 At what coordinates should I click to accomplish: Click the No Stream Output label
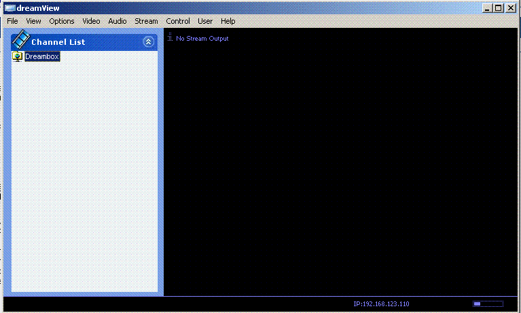pos(202,39)
